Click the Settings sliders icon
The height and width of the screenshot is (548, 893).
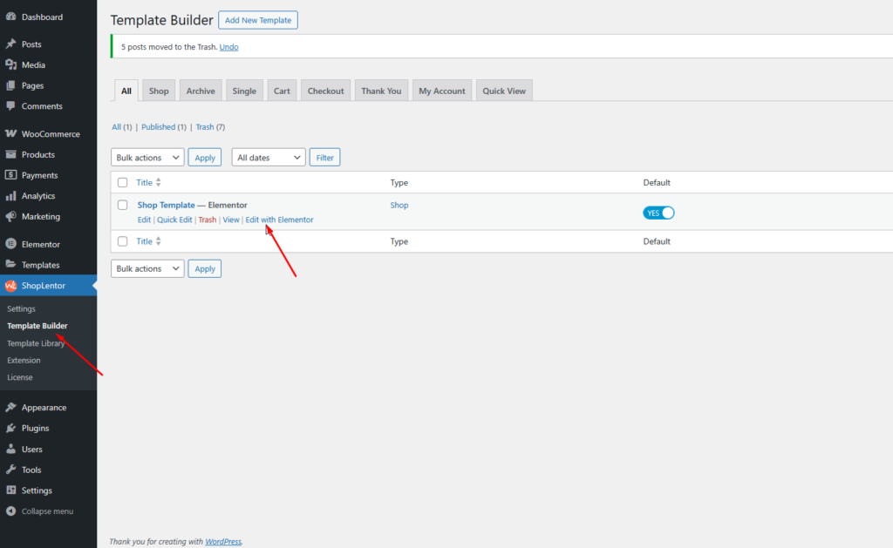[10, 490]
